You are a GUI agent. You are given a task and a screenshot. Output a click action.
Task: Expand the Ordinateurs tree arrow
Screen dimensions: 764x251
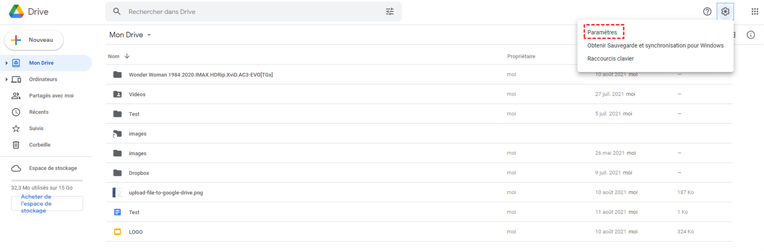tap(6, 80)
